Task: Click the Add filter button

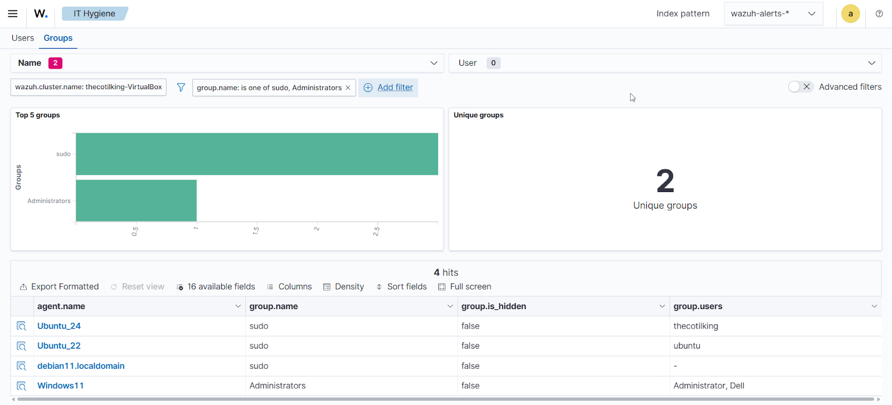Action: [x=389, y=88]
